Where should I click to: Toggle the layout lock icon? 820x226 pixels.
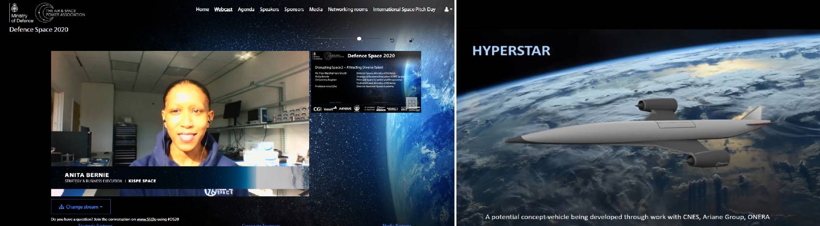coord(411,40)
